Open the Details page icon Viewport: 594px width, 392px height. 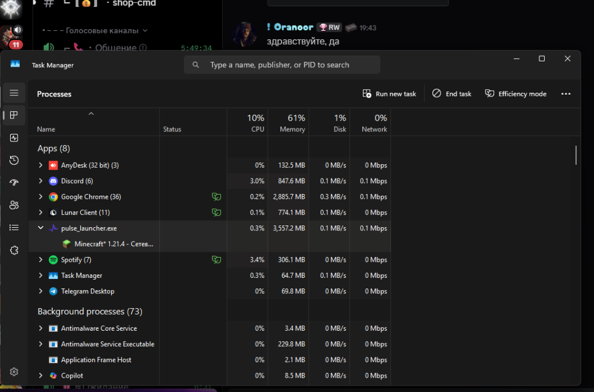click(14, 227)
